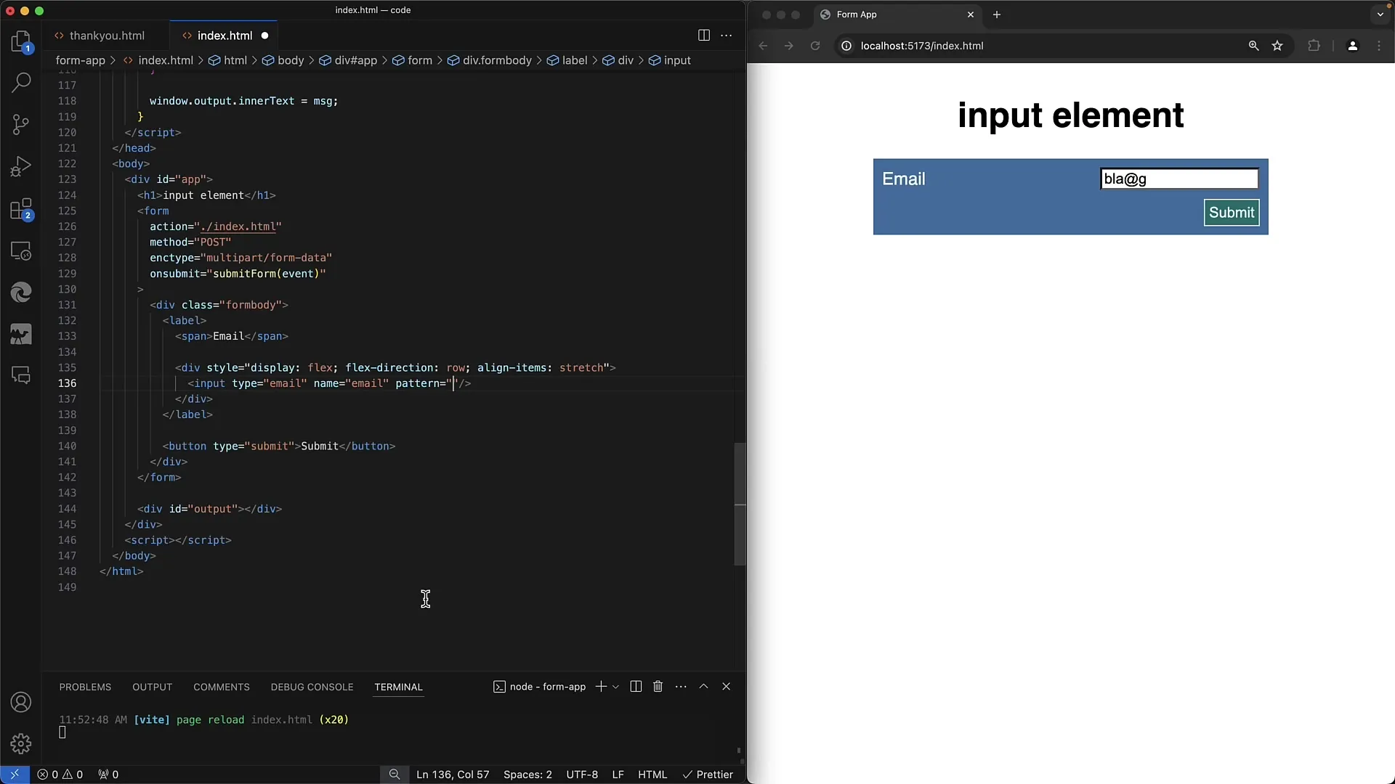The width and height of the screenshot is (1395, 784).
Task: Toggle split editor button in toolbar
Action: pyautogui.click(x=703, y=36)
